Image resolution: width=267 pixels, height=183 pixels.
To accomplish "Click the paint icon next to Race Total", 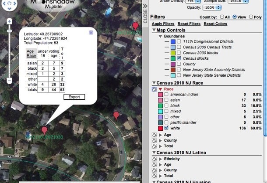I will (x=154, y=146).
